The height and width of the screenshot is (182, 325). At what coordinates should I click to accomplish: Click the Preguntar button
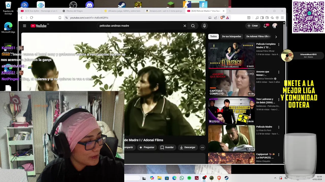point(147,147)
